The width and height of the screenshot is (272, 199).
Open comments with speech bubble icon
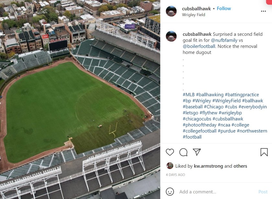click(x=183, y=152)
